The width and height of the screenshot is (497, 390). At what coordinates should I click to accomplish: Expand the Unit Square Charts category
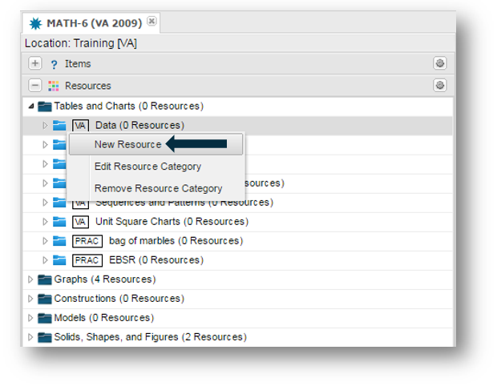pos(45,222)
